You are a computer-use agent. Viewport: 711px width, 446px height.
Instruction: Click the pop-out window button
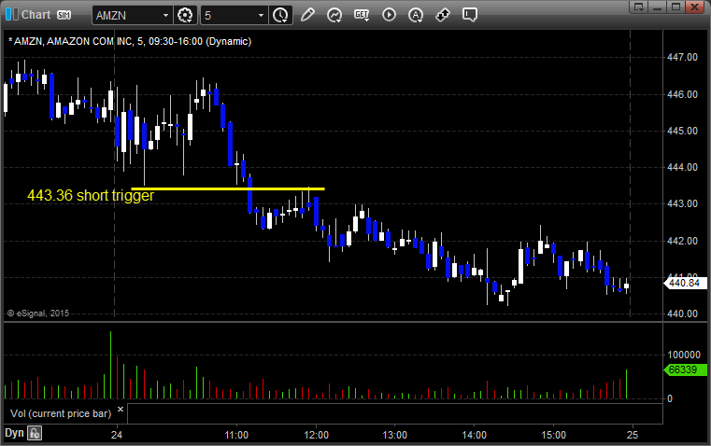[x=638, y=7]
